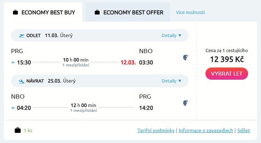This screenshot has height=143, width=261.
Task: Click the 1 mezipřistání text on outbound flight
Action: (76, 65)
